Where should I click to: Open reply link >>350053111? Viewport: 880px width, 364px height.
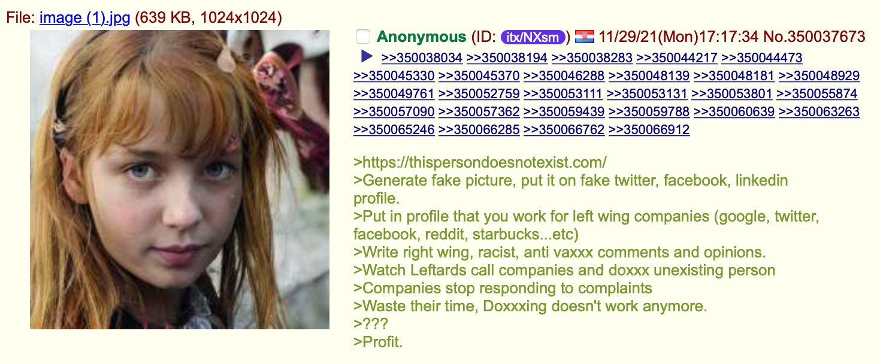(563, 94)
